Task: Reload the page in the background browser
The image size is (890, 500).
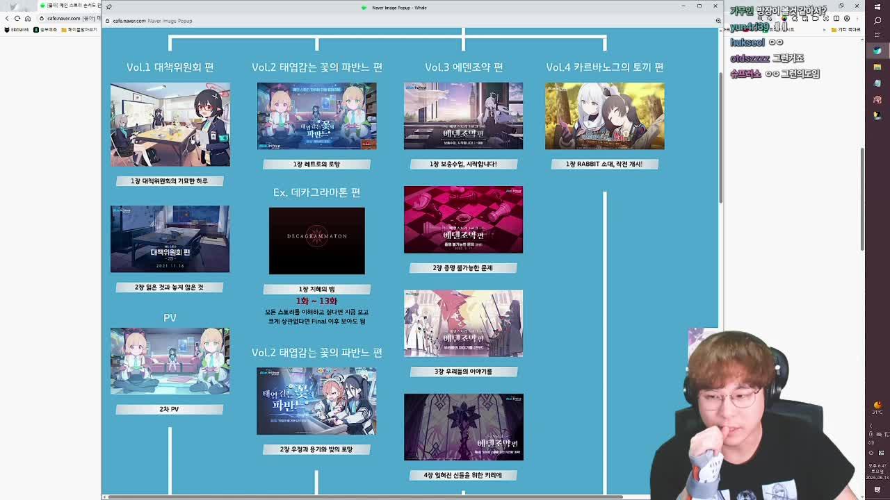Action: [17, 18]
